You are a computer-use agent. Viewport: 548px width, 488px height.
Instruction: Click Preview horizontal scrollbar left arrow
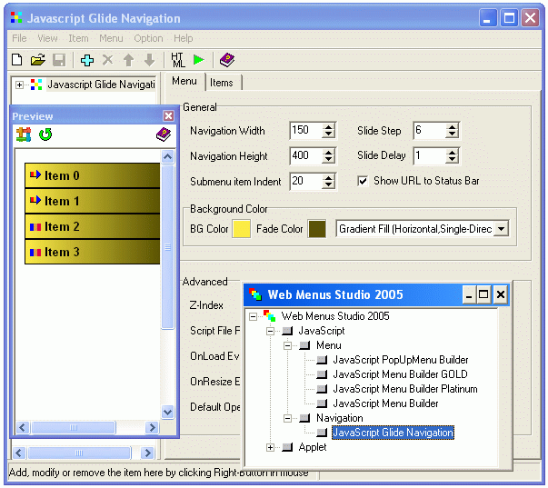point(23,427)
